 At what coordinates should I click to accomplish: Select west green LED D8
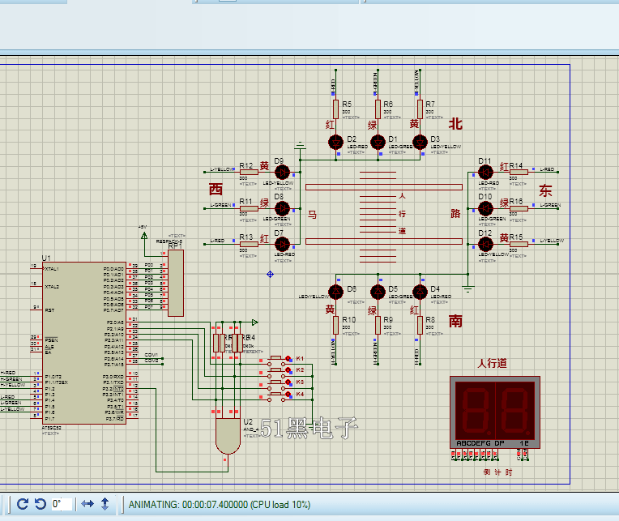282,208
